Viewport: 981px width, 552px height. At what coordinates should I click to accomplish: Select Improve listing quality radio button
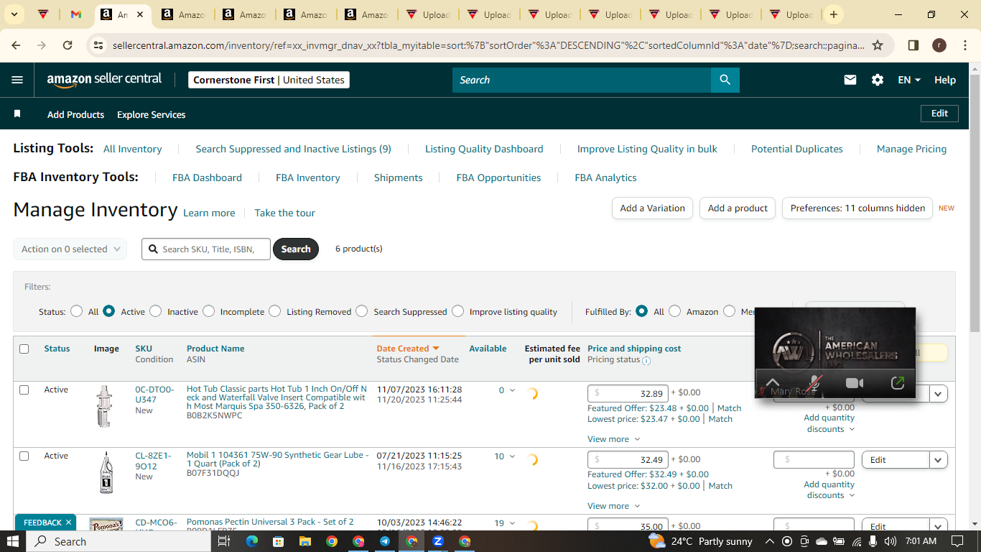pyautogui.click(x=457, y=311)
